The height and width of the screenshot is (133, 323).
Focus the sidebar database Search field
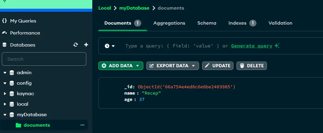pos(44,59)
